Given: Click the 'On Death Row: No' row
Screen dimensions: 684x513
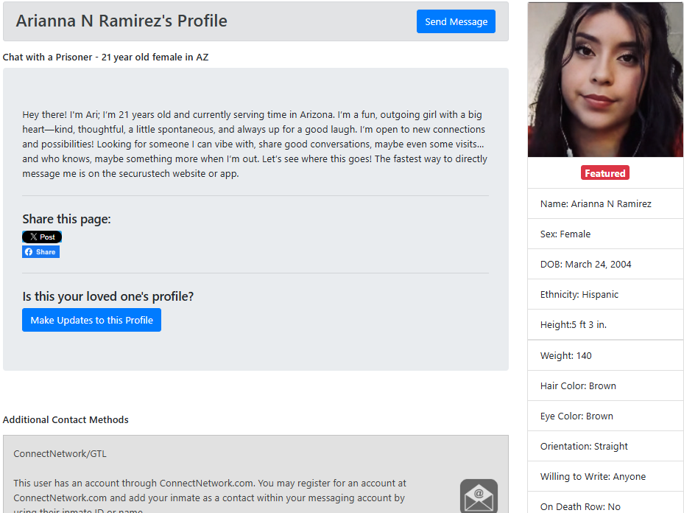Looking at the screenshot, I should (x=605, y=503).
